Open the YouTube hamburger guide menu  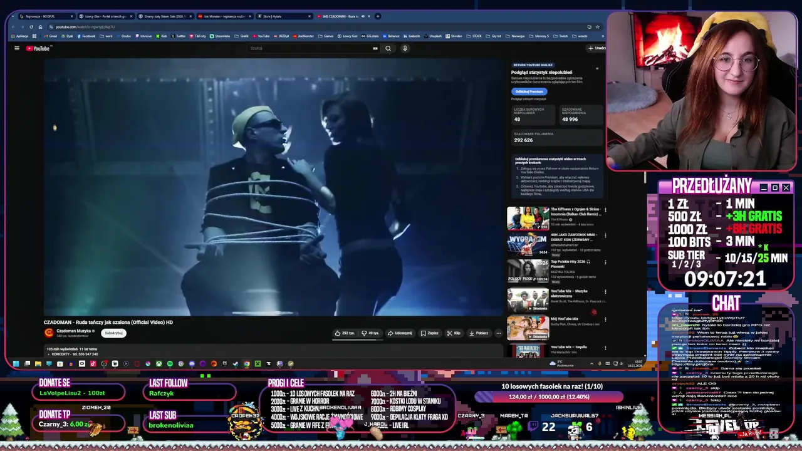[x=17, y=48]
